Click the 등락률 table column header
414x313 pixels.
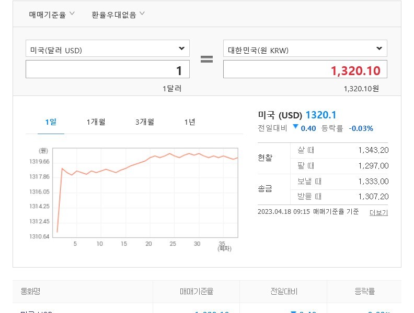tap(364, 292)
